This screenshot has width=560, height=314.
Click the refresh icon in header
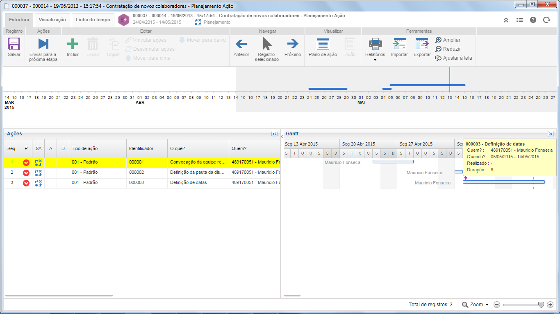click(x=546, y=20)
